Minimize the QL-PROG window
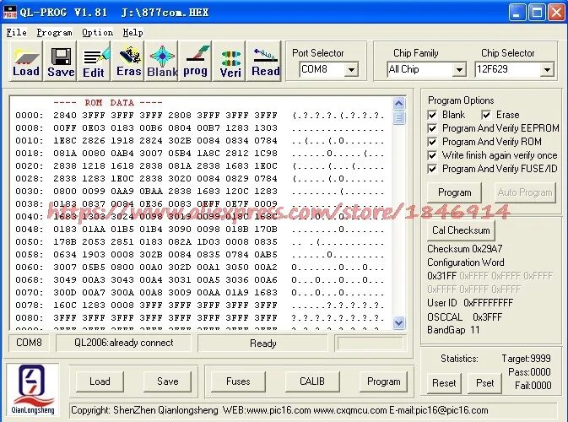 (517, 13)
